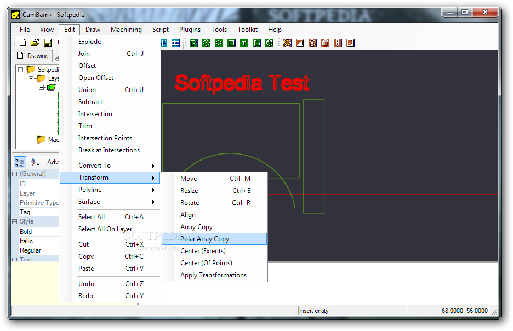Collapse the Softpedia root tree node
The width and height of the screenshot is (513, 331).
(21, 70)
